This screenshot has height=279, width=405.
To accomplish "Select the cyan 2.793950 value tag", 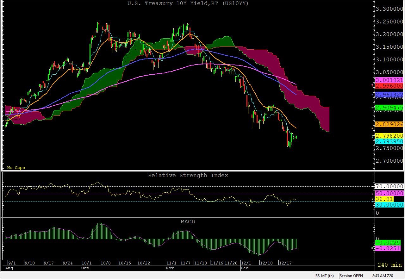I will pos(389,141).
